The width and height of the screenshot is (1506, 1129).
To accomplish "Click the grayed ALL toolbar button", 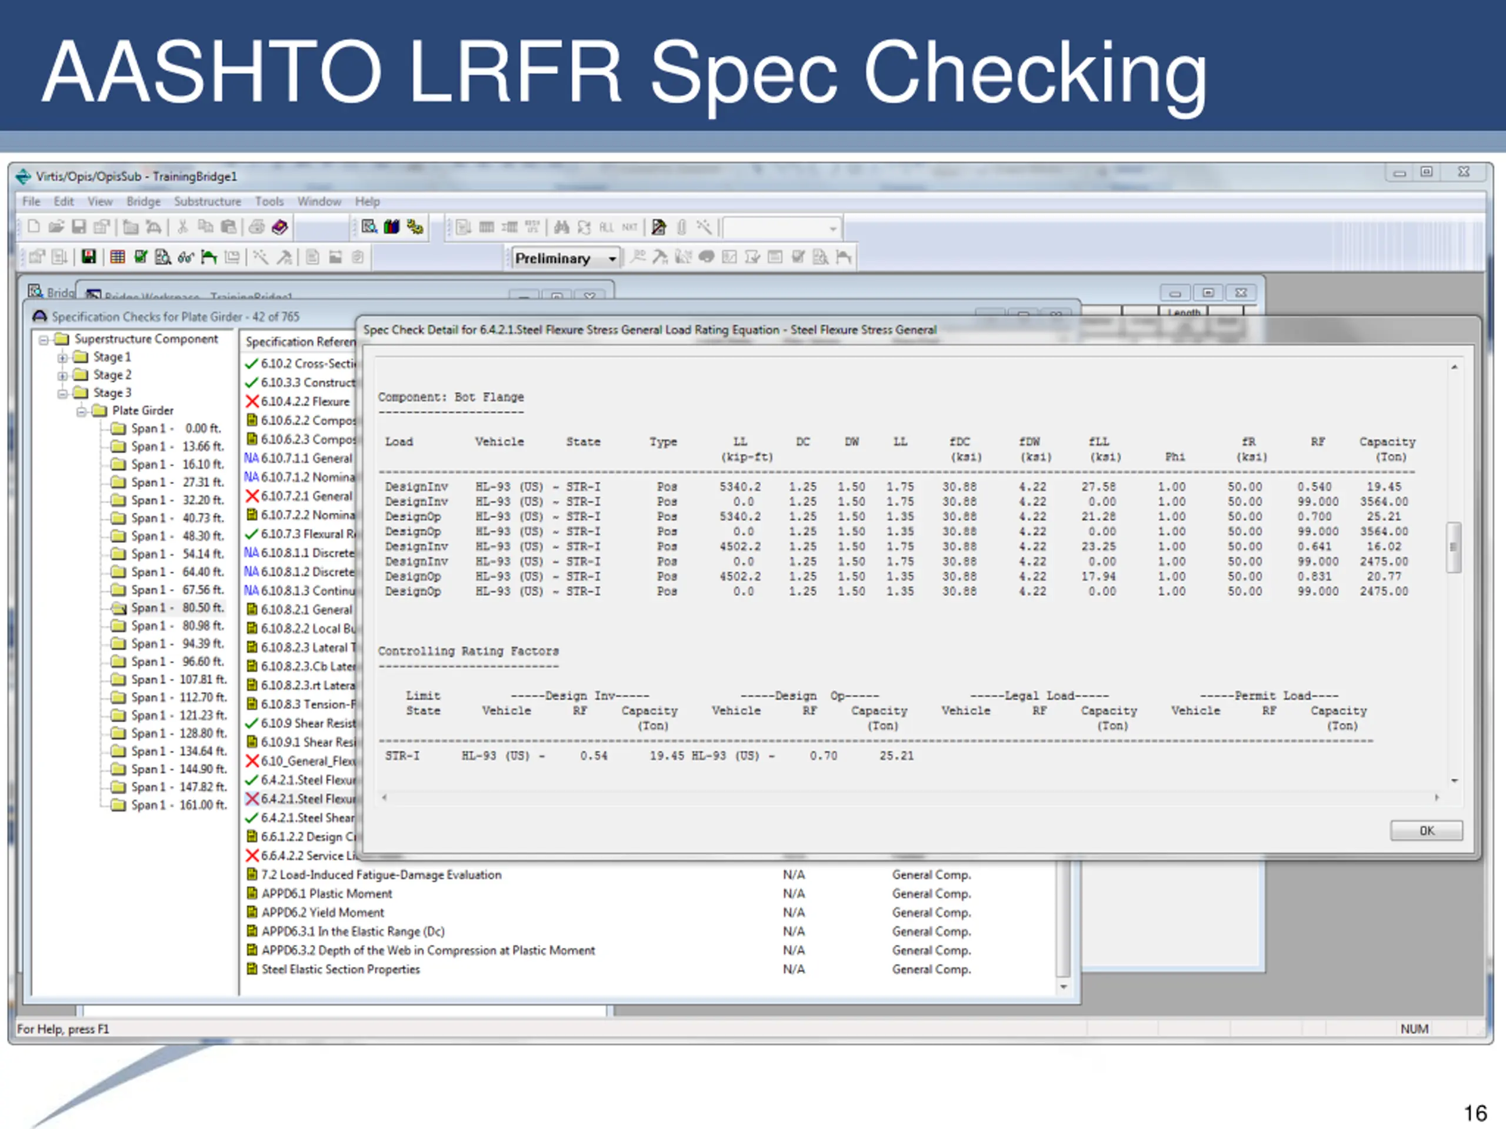I will point(607,228).
